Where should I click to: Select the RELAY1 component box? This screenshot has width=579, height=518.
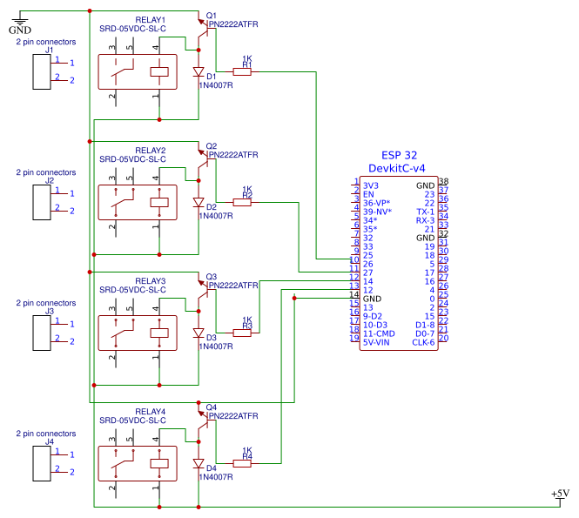tap(138, 72)
